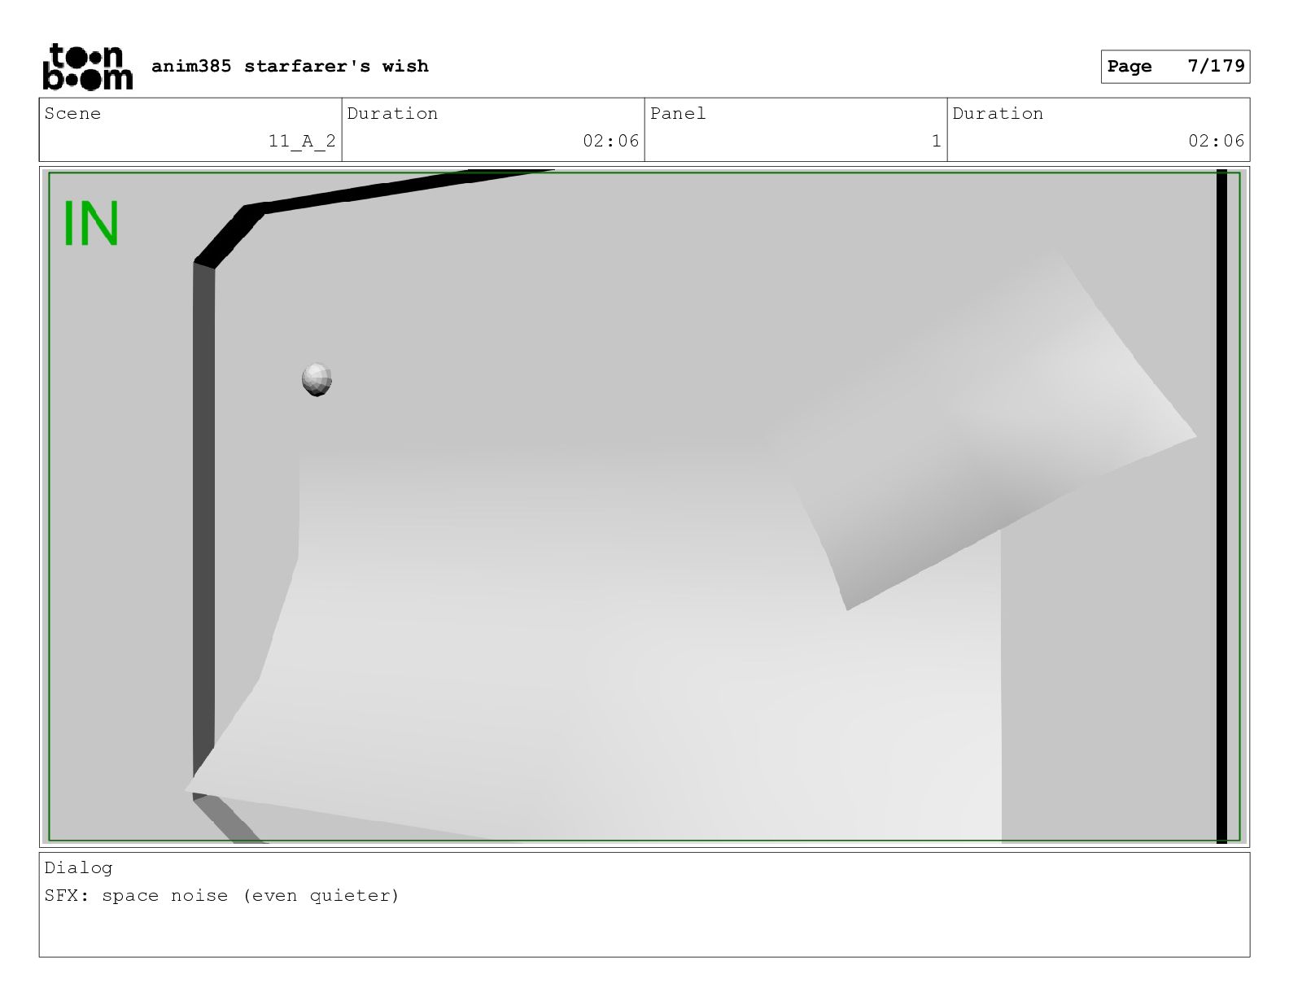Select the project title "anim385 starfarer's wish"
The height and width of the screenshot is (996, 1289).
pos(290,66)
